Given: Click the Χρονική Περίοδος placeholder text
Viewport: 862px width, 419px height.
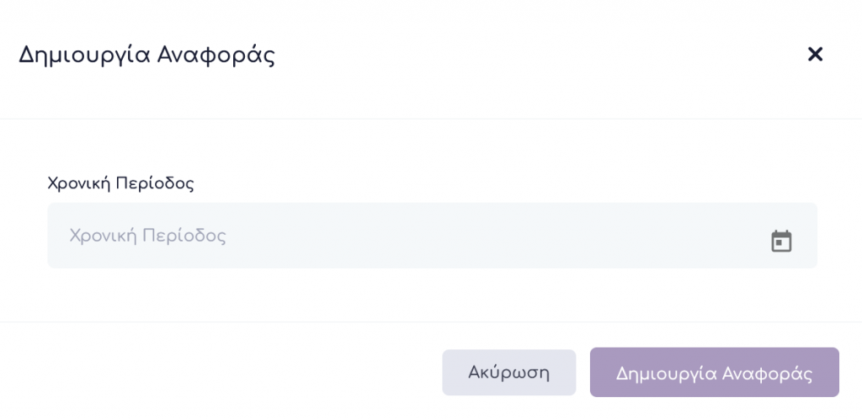Looking at the screenshot, I should pos(147,236).
